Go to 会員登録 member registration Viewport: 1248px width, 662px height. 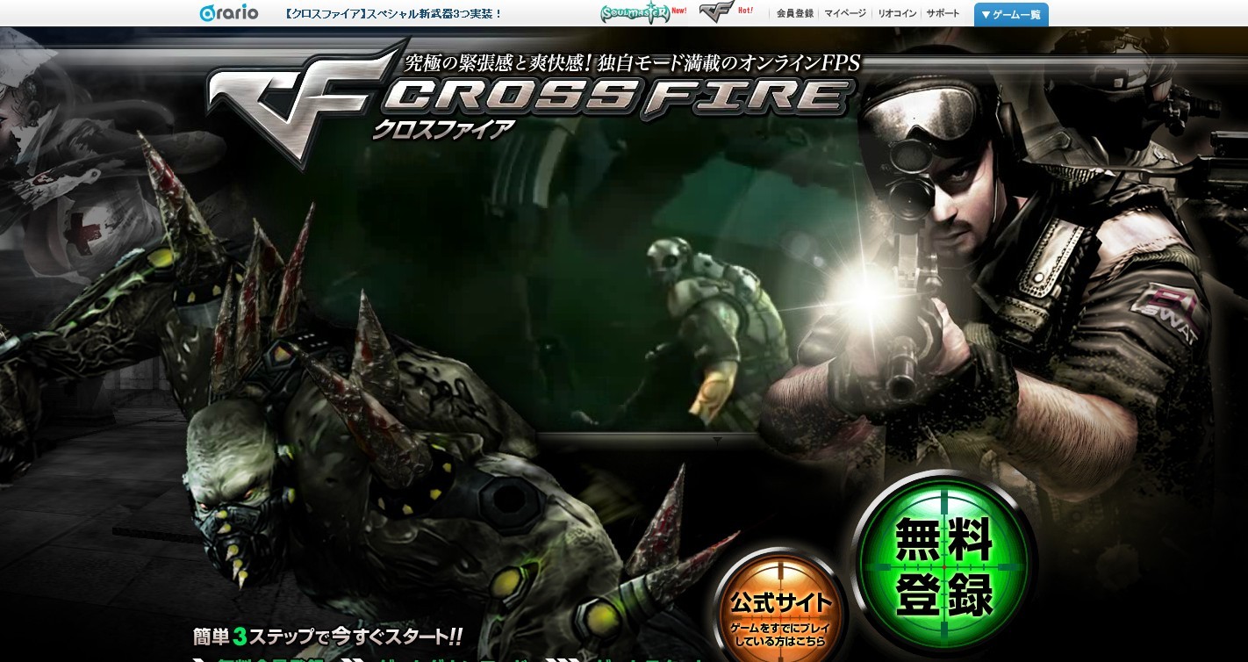(795, 14)
